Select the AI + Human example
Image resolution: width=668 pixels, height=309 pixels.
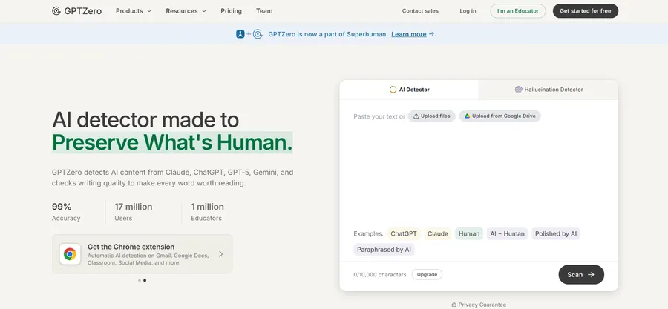pyautogui.click(x=508, y=233)
